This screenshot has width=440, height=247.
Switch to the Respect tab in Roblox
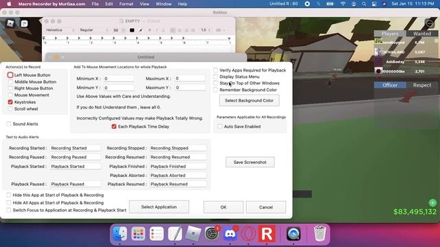(x=422, y=85)
